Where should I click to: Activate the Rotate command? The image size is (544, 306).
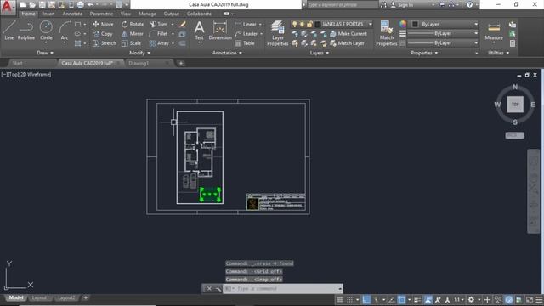pyautogui.click(x=133, y=24)
